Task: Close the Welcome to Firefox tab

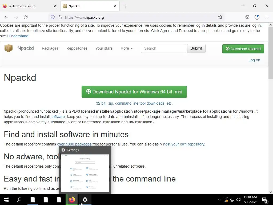Action: (x=55, y=6)
